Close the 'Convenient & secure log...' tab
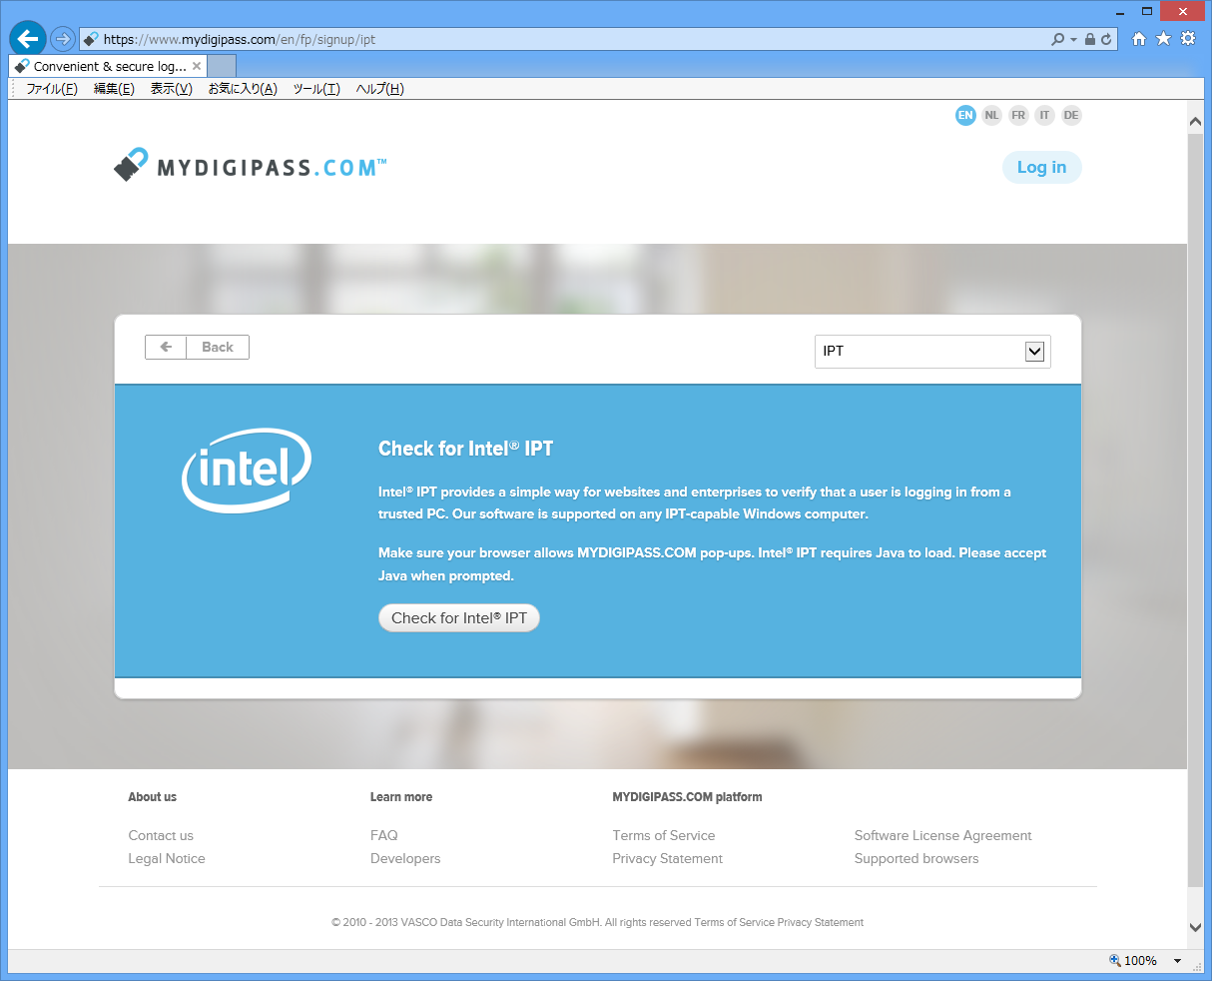Image resolution: width=1212 pixels, height=981 pixels. (x=197, y=66)
